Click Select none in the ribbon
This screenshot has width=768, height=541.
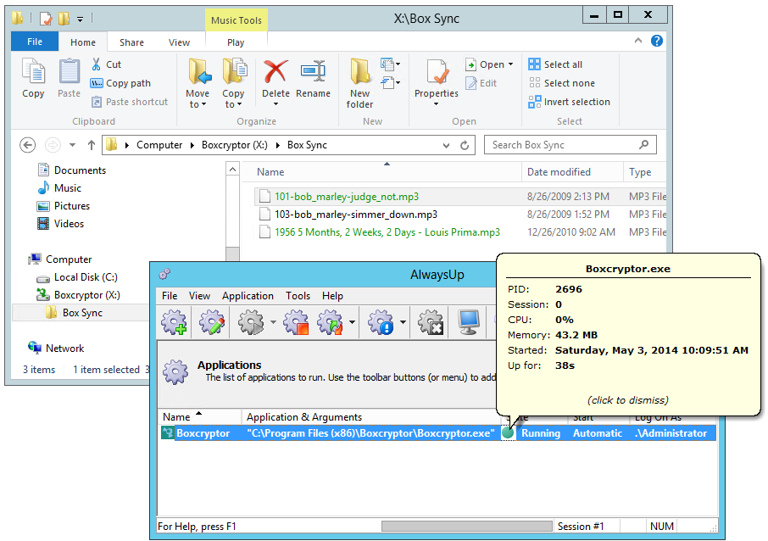pos(562,83)
